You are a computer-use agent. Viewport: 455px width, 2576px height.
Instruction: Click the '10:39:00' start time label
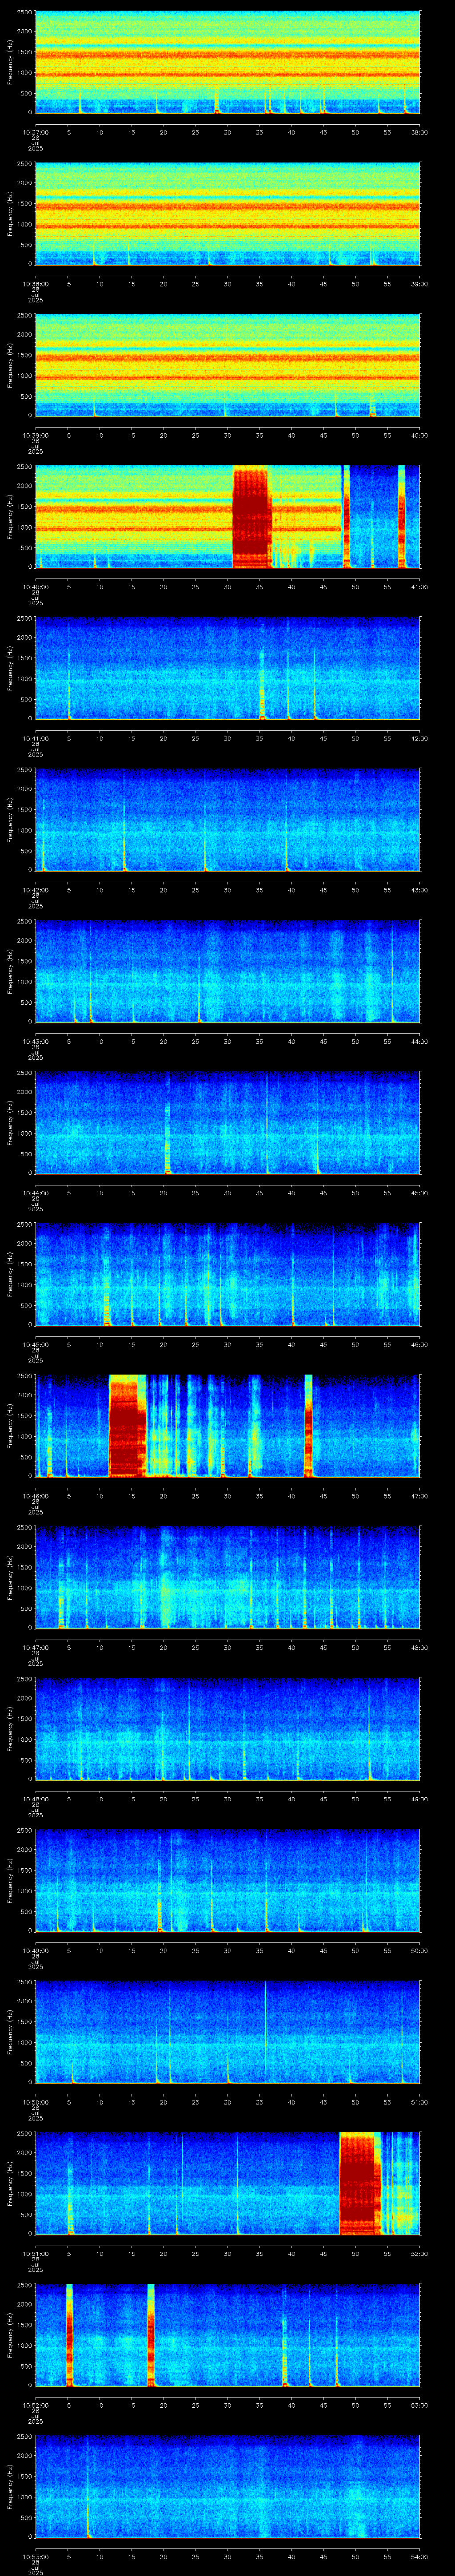tap(35, 434)
